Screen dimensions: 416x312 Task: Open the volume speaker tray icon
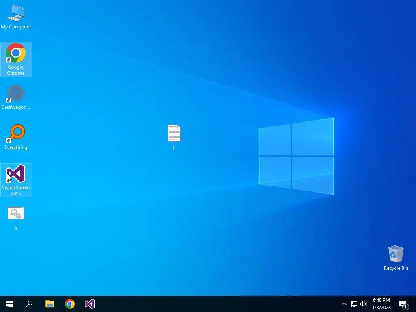pyautogui.click(x=363, y=304)
